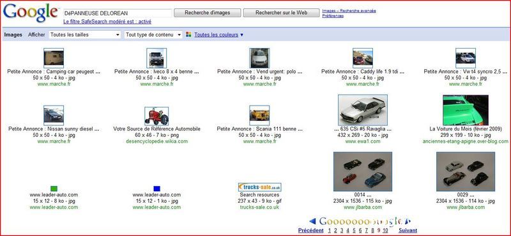Open the Vend urgent: polo thumbnail

(x=259, y=58)
